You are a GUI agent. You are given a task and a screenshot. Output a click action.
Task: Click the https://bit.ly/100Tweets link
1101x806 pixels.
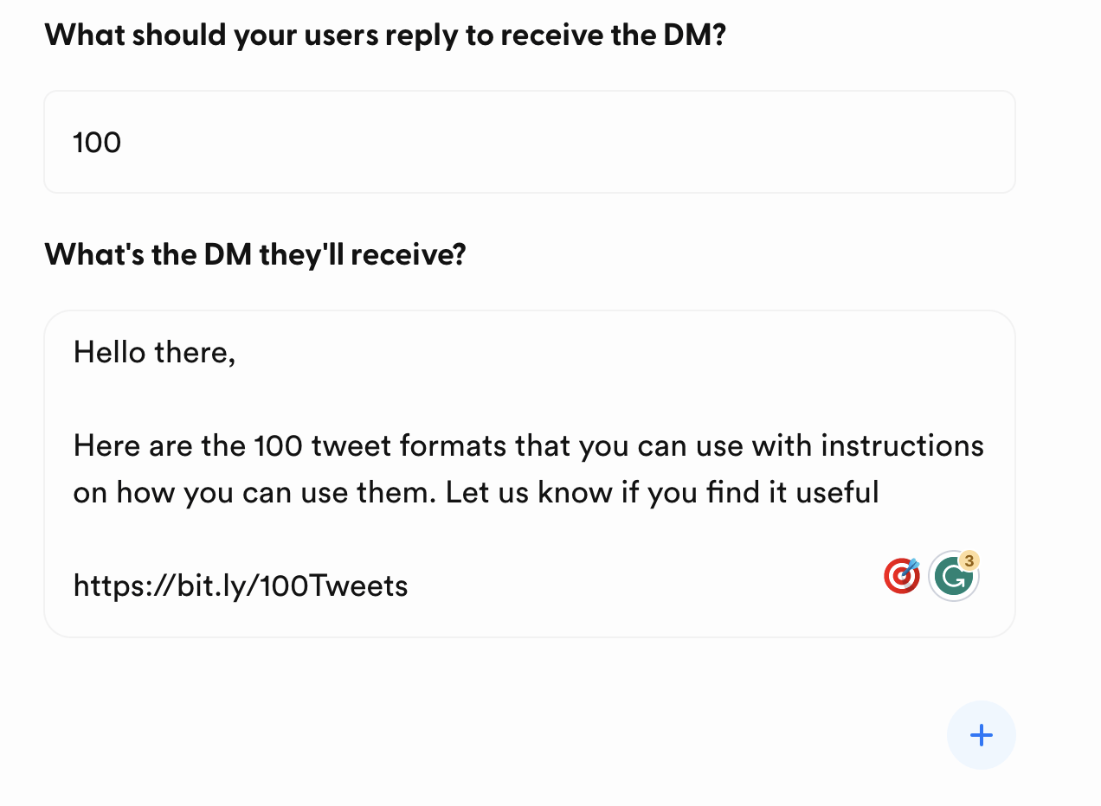[x=240, y=585]
